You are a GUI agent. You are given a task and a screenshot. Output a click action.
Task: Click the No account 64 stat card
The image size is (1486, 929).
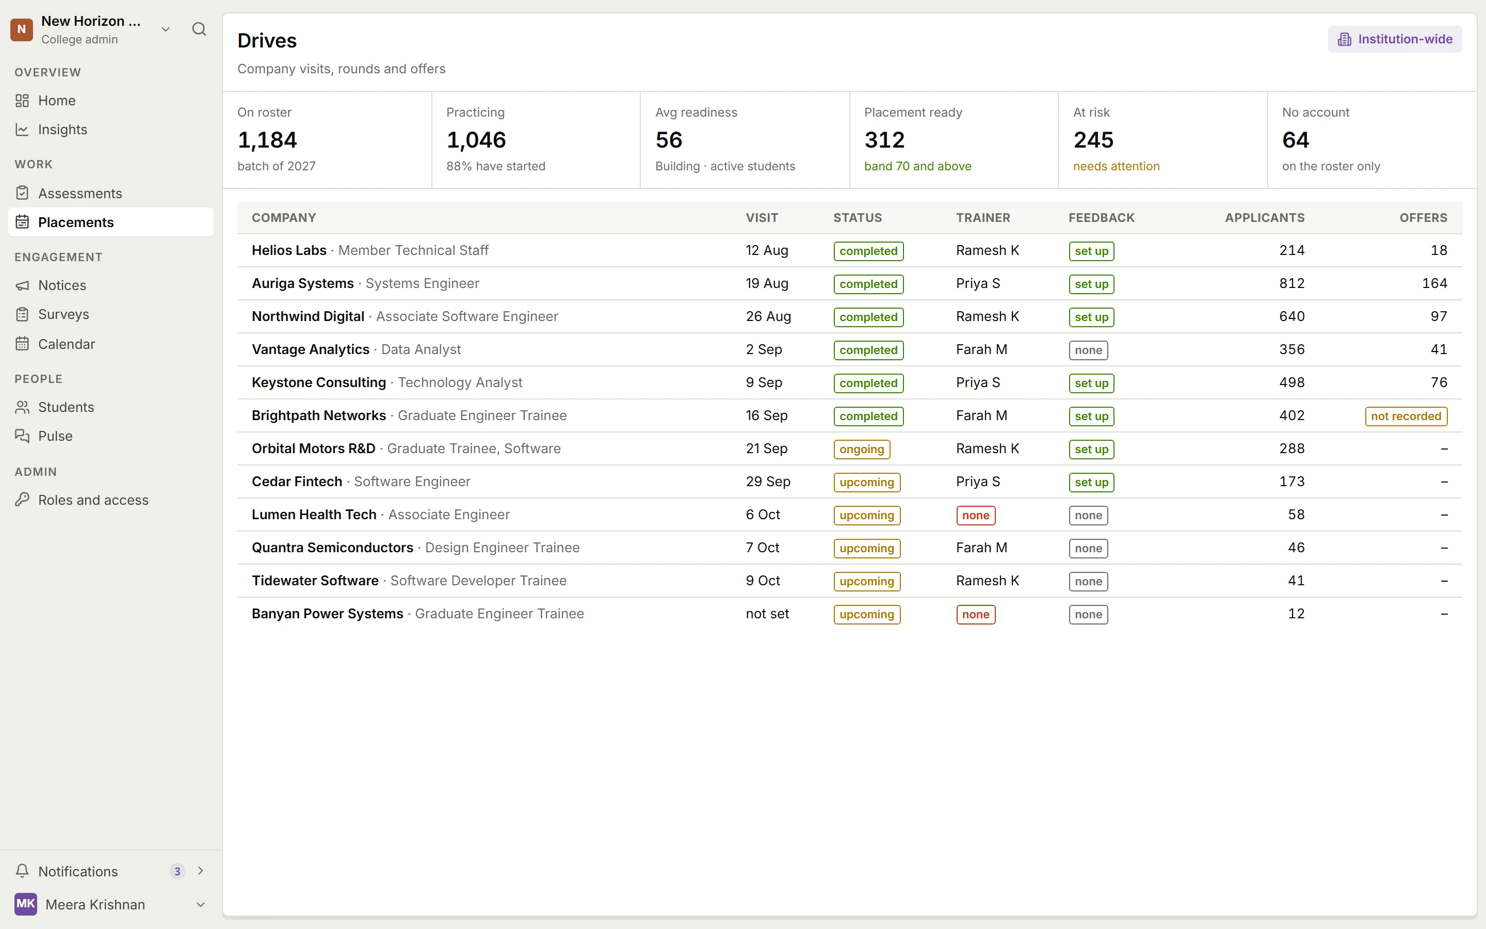(x=1372, y=139)
